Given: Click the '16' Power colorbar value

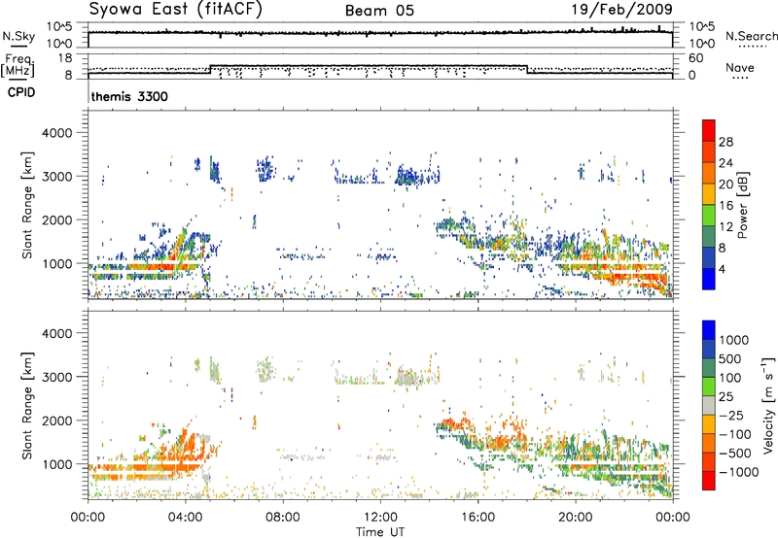Looking at the screenshot, I should 725,206.
